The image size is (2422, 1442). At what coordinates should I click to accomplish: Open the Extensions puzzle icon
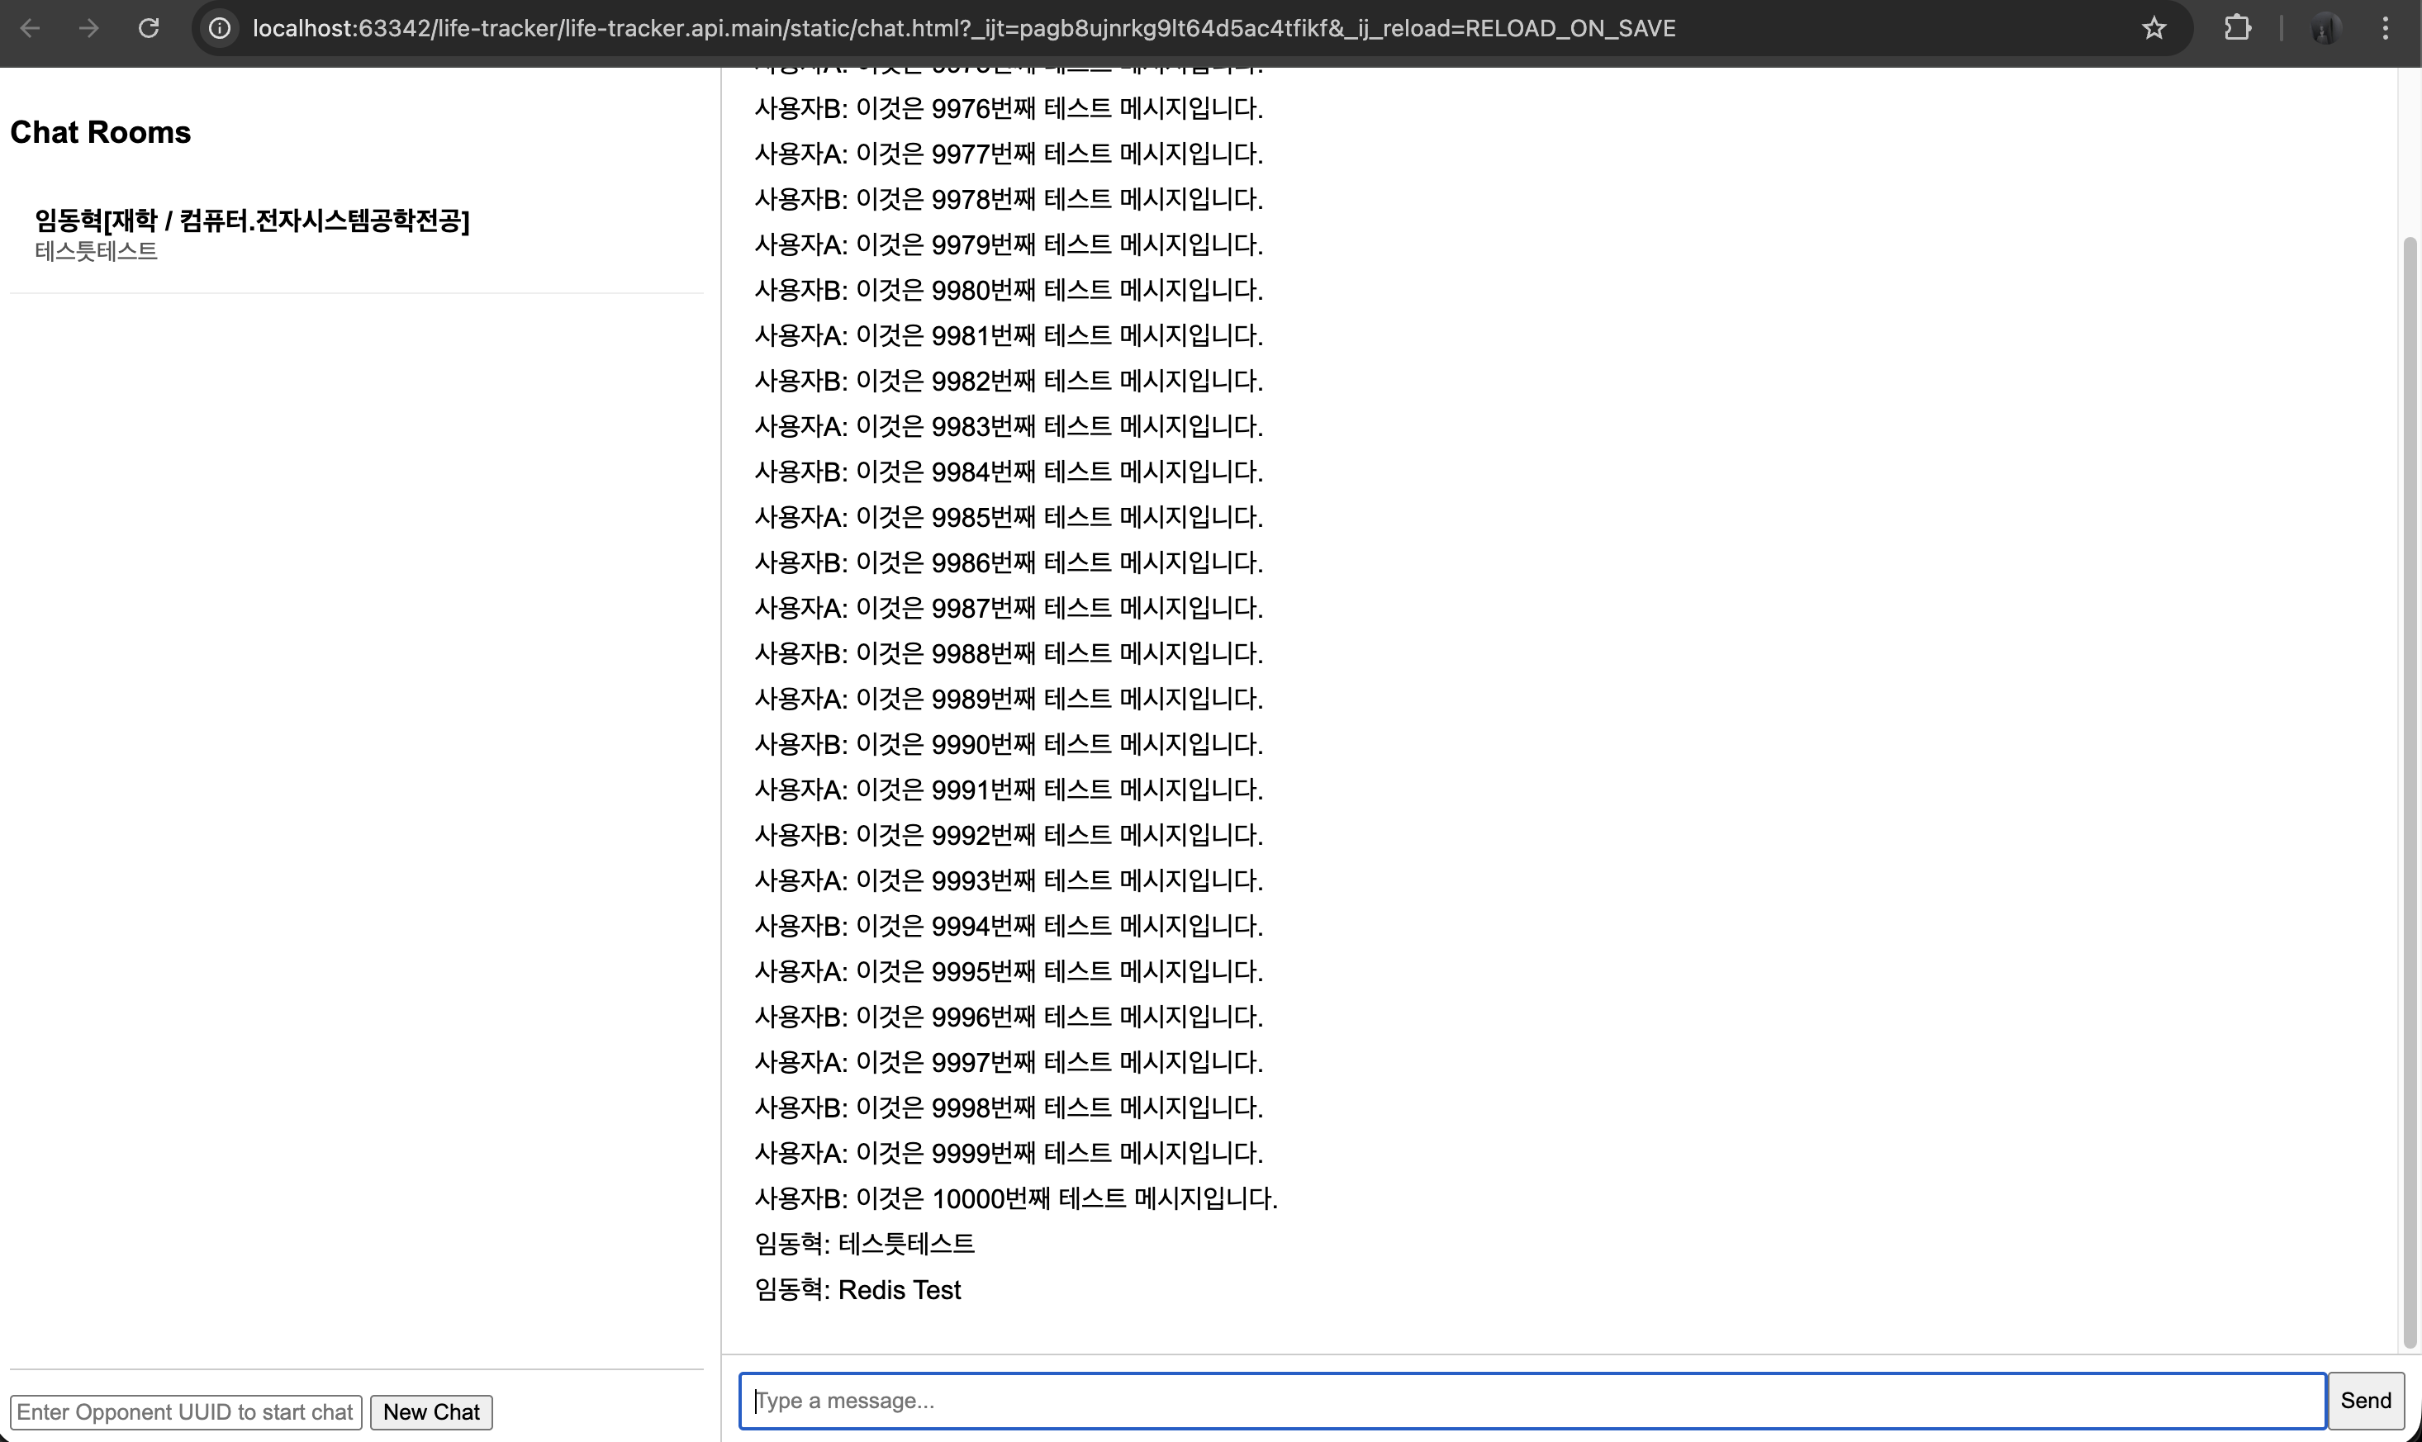(x=2237, y=28)
